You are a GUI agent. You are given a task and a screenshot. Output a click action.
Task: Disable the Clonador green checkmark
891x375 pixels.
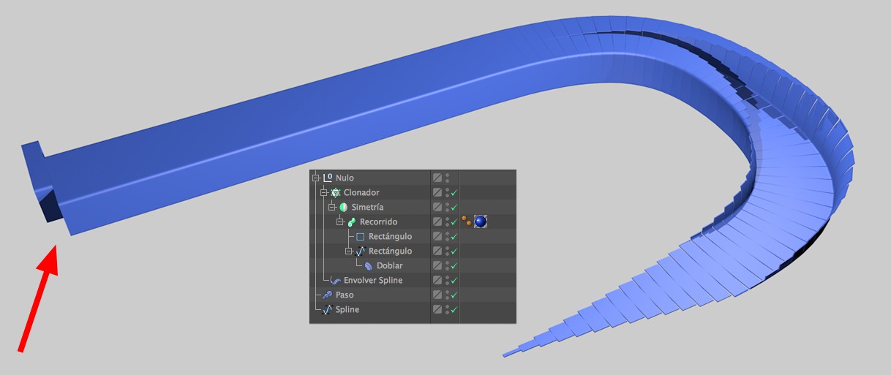454,192
